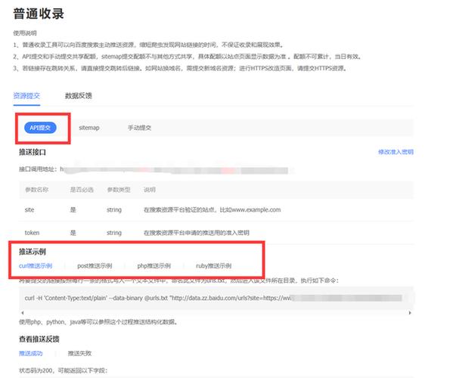The height and width of the screenshot is (378, 456).
Task: Open the 修改准入密钥 link
Action: (x=396, y=152)
